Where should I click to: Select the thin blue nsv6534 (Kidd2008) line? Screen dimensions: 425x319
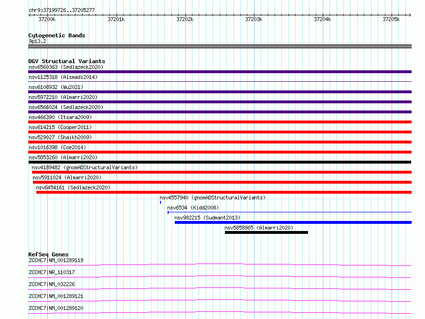289,212
